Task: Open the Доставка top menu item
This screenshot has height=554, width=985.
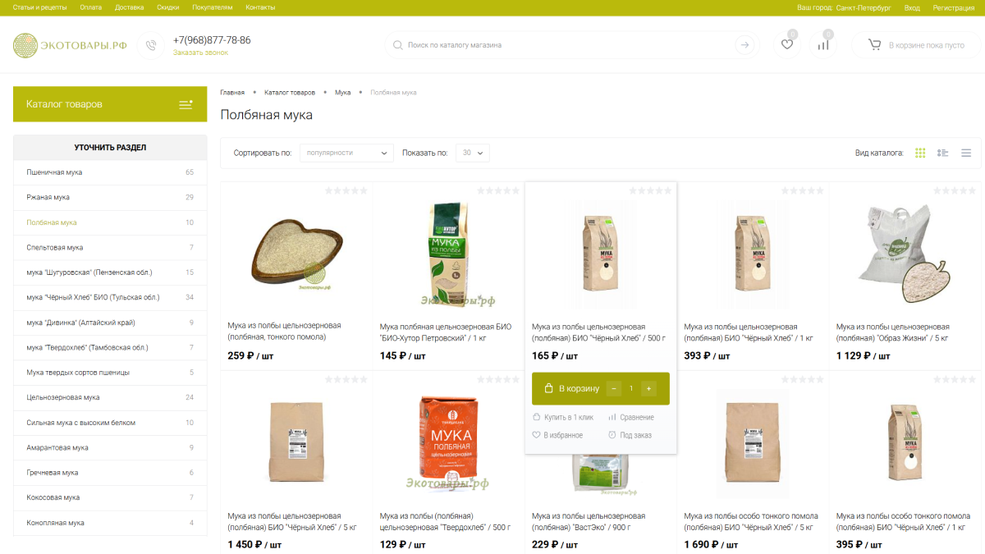Action: point(130,7)
